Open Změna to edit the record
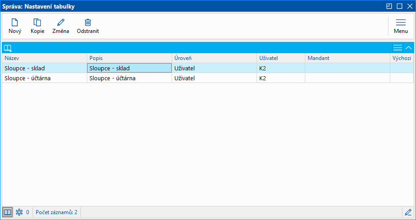 click(61, 26)
